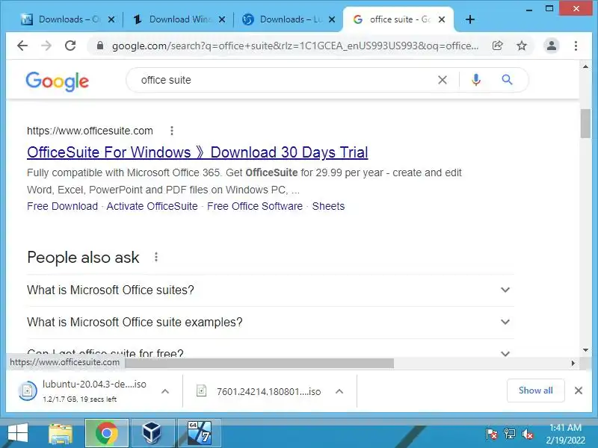Open the Sheets sitelink
598x448 pixels.
328,206
